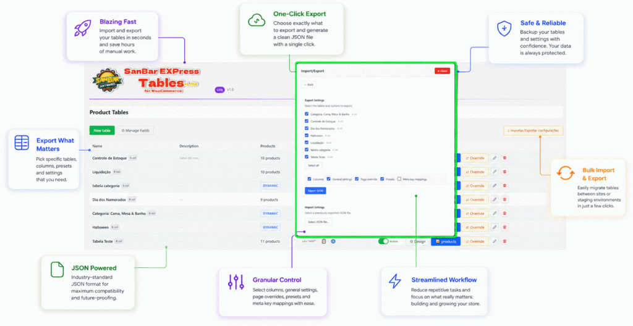The height and width of the screenshot is (326, 633).
Task: Click the trash icon in the Liquidação row
Action: tap(504, 172)
